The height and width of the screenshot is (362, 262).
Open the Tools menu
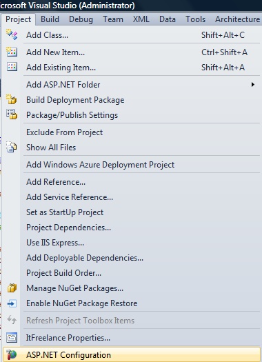pos(195,19)
